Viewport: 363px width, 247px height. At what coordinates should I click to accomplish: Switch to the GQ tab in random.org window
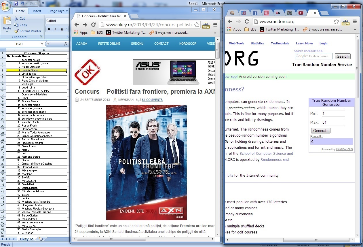pyautogui.click(x=278, y=13)
